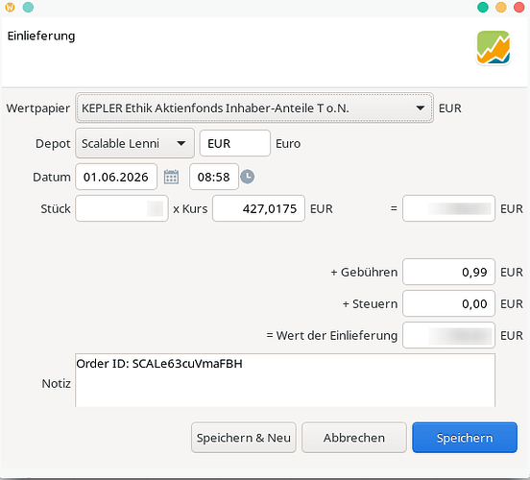Image resolution: width=530 pixels, height=480 pixels.
Task: Click the orange W icon in title bar
Action: [x=11, y=7]
